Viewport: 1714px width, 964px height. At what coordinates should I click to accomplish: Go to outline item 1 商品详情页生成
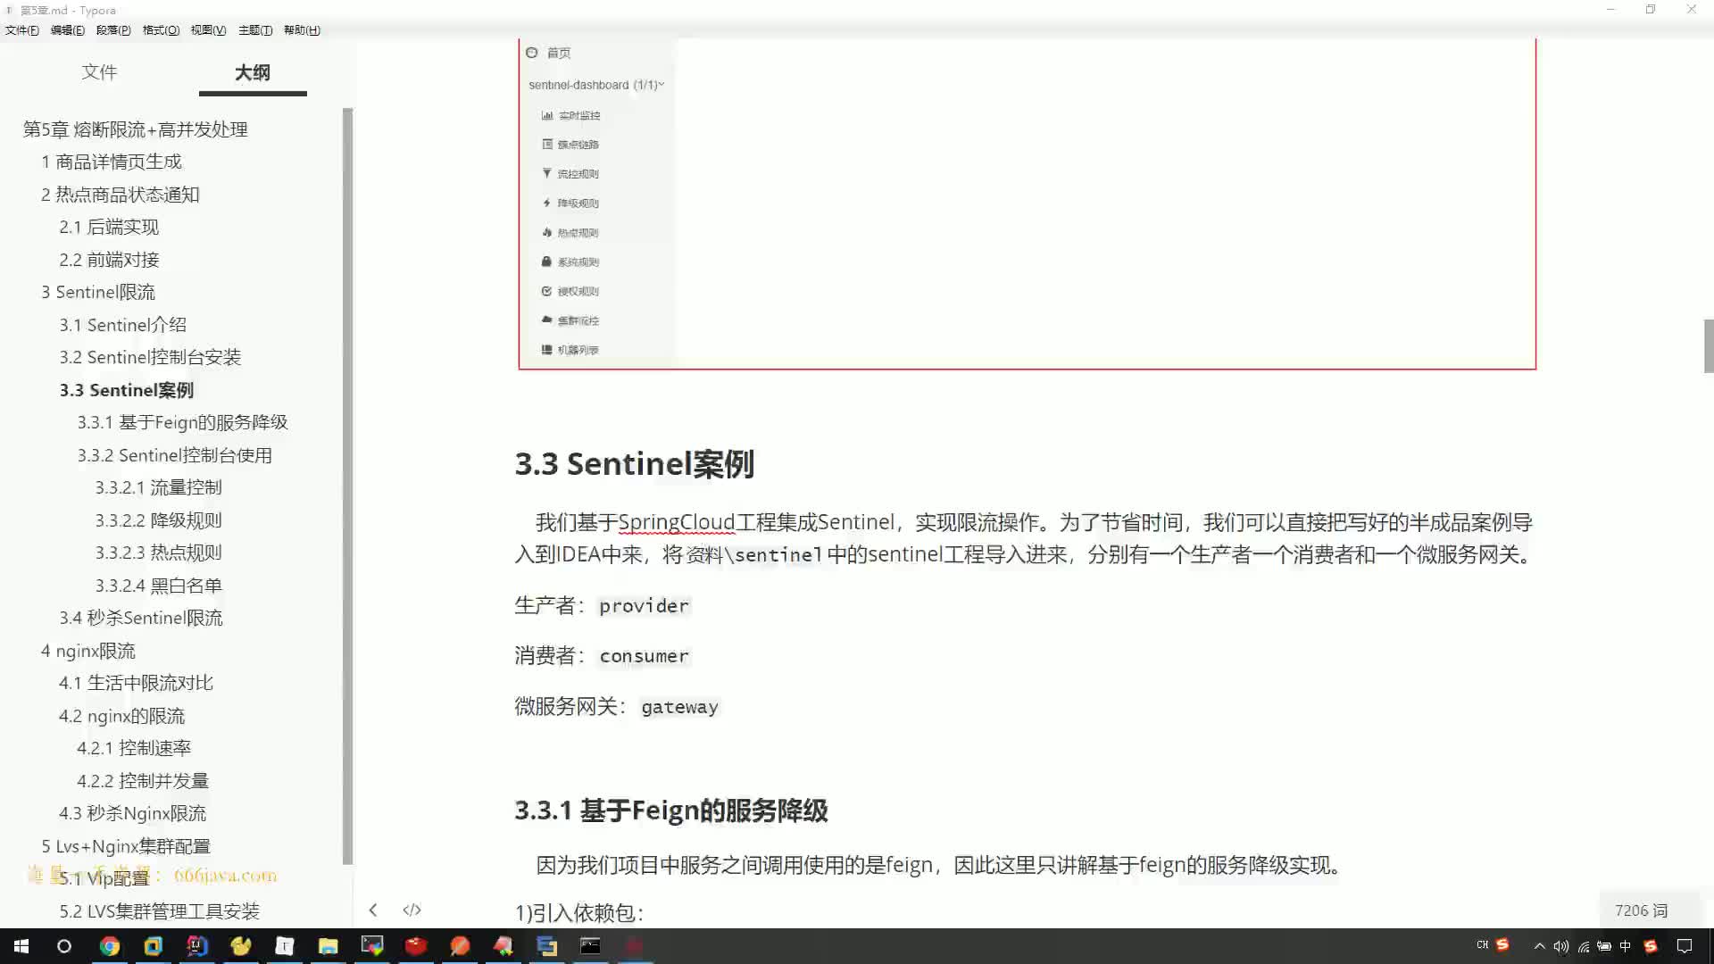(112, 162)
